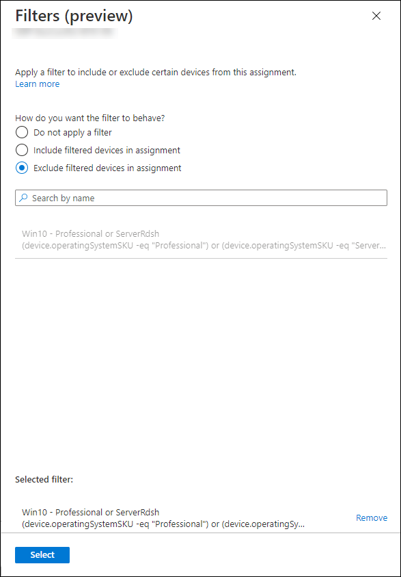
Task: Click the truncated rule text under Selected filter
Action: 163,524
